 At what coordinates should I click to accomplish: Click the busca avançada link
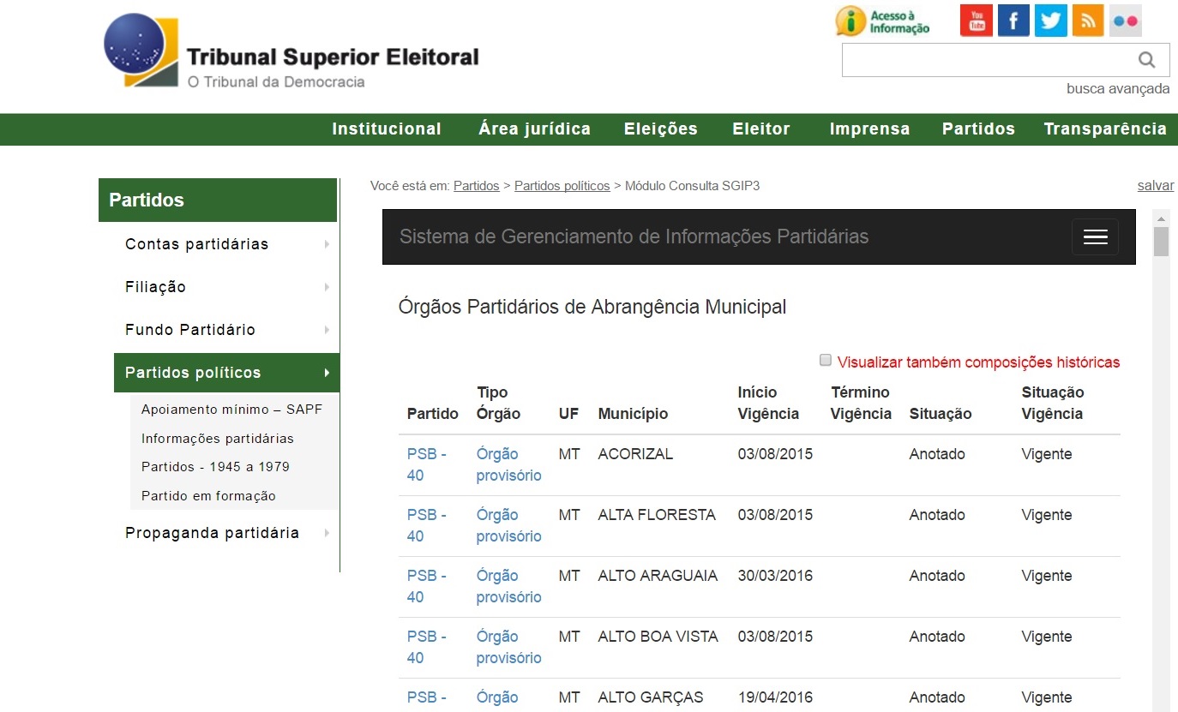click(1118, 88)
